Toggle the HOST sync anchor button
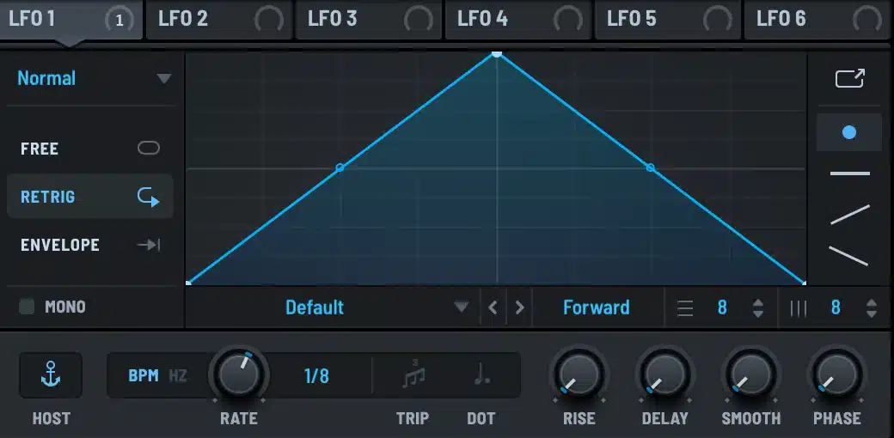Screen dimensions: 894x438 point(51,375)
